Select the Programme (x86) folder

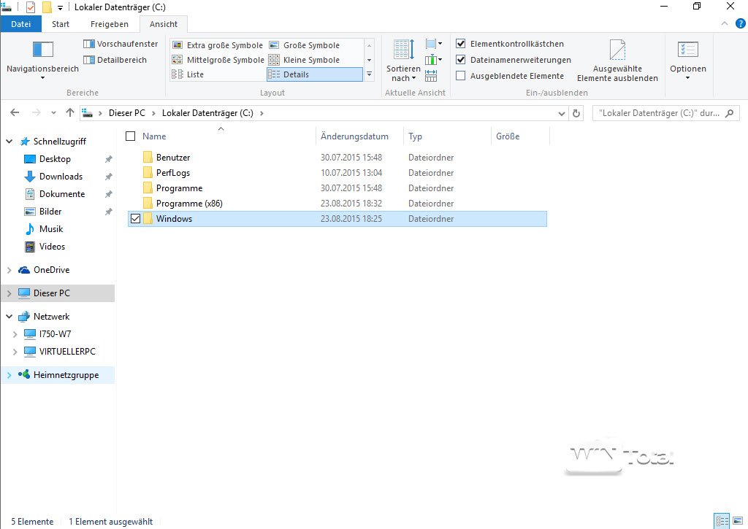(189, 203)
